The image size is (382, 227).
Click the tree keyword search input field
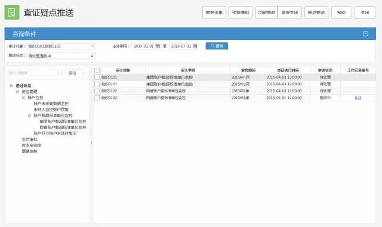[x=33, y=73]
